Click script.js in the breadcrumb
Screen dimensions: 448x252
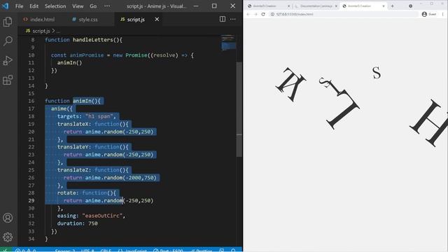41,31
